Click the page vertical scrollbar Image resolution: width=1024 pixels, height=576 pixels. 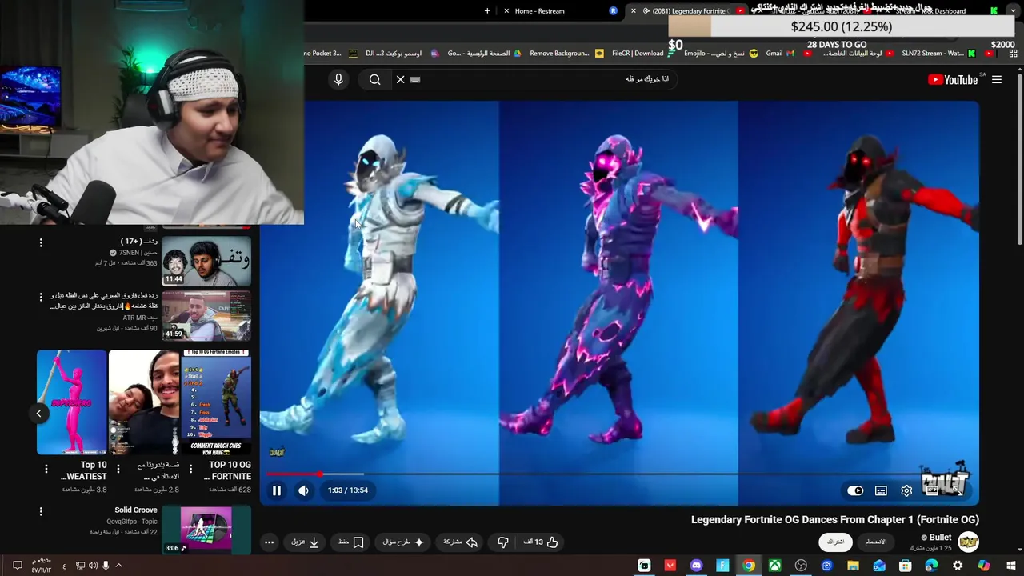(1019, 160)
